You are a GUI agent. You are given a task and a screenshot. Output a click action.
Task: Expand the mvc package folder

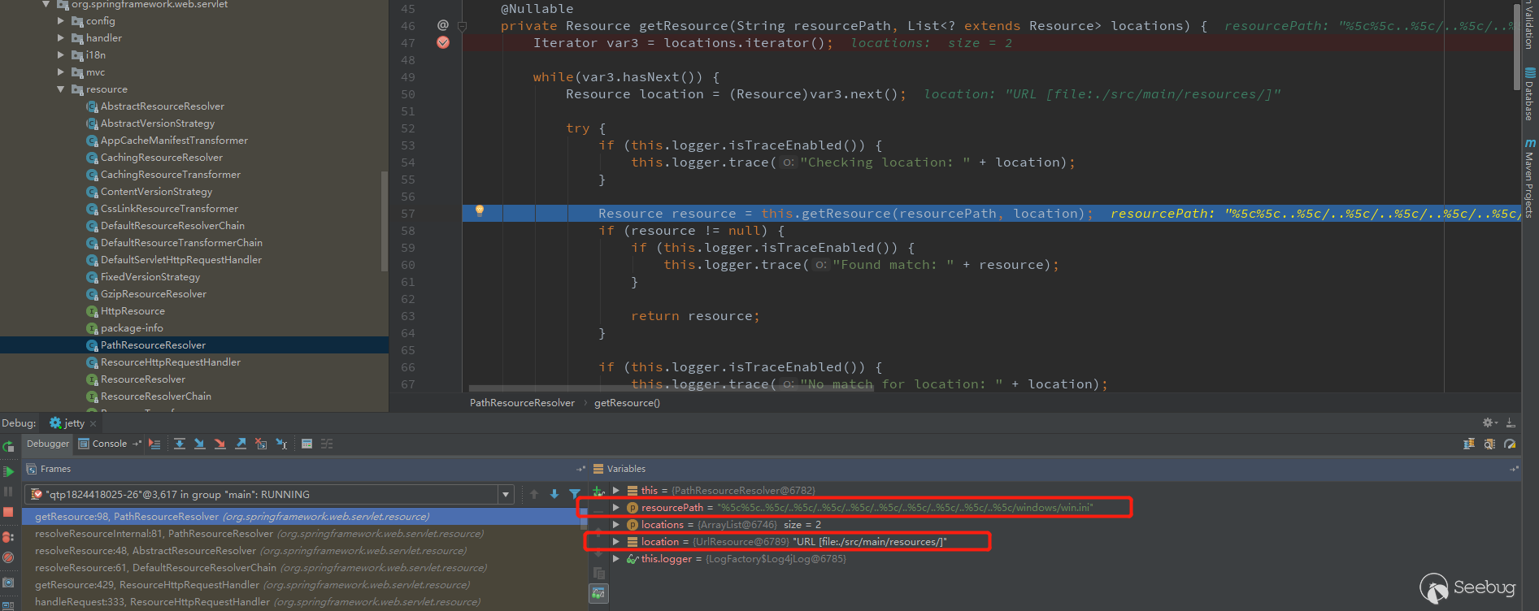click(61, 72)
